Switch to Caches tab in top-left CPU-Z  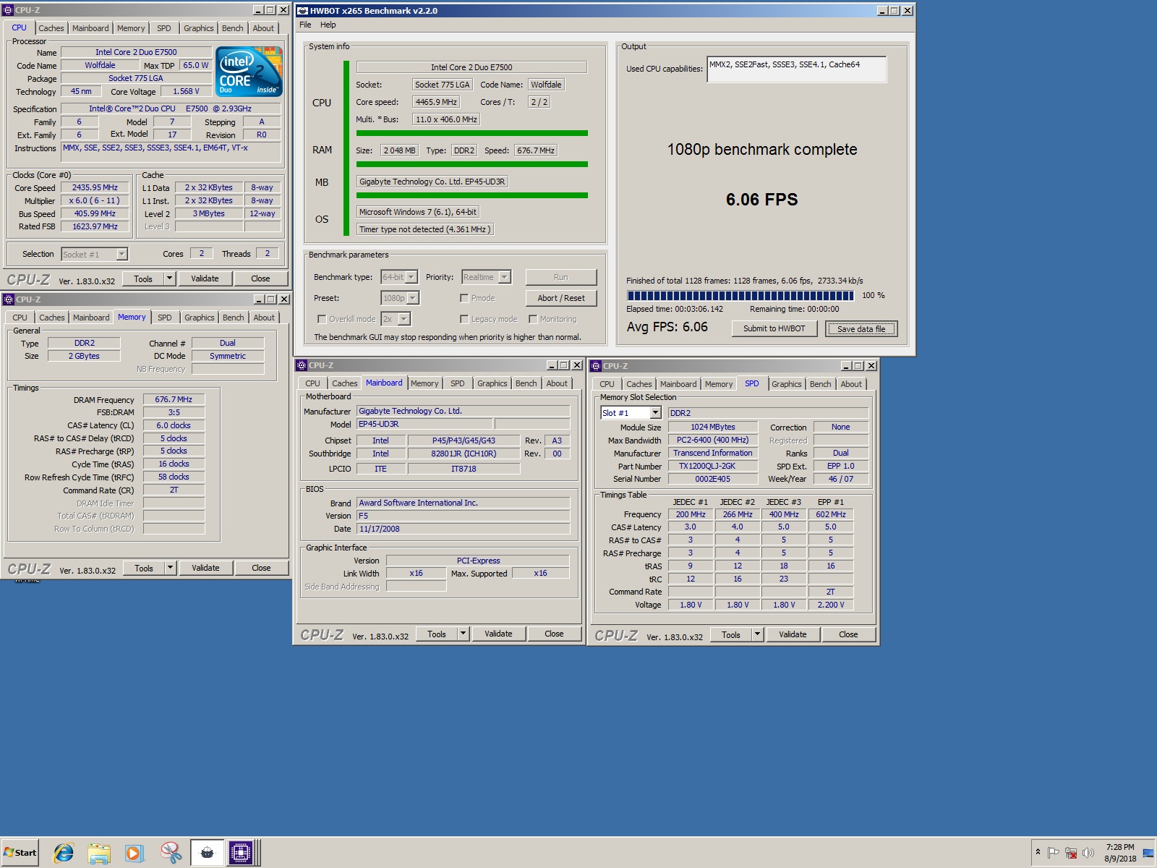click(x=51, y=28)
